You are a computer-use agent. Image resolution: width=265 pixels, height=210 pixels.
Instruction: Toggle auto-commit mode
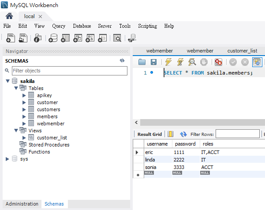(x=257, y=62)
